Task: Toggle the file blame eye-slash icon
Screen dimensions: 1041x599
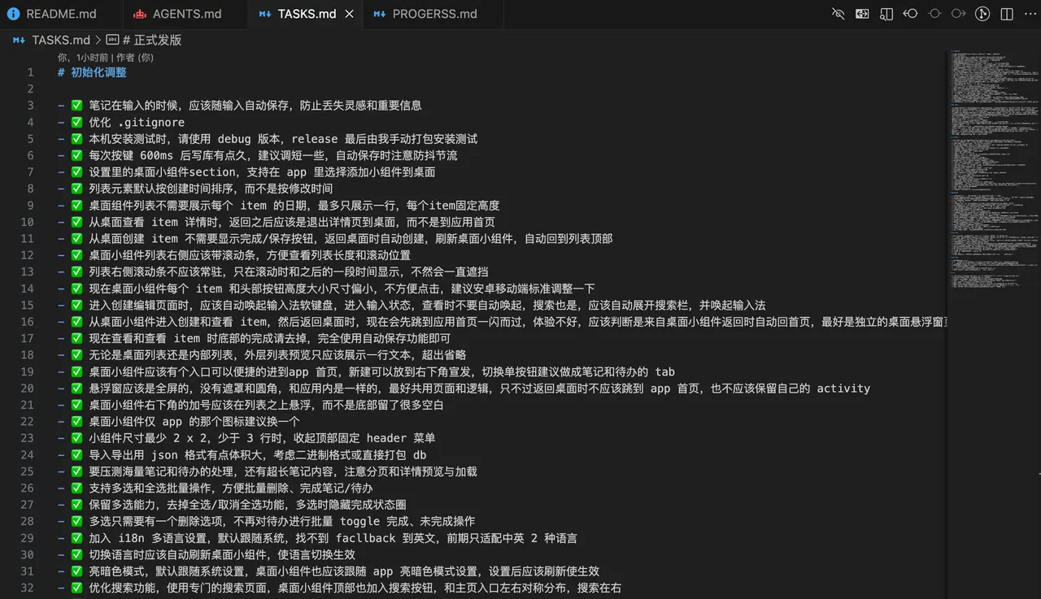Action: pos(838,14)
